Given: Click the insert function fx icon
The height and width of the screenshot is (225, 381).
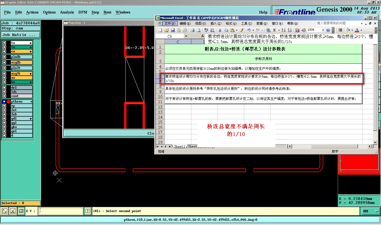Looking at the screenshot, I should 203,36.
